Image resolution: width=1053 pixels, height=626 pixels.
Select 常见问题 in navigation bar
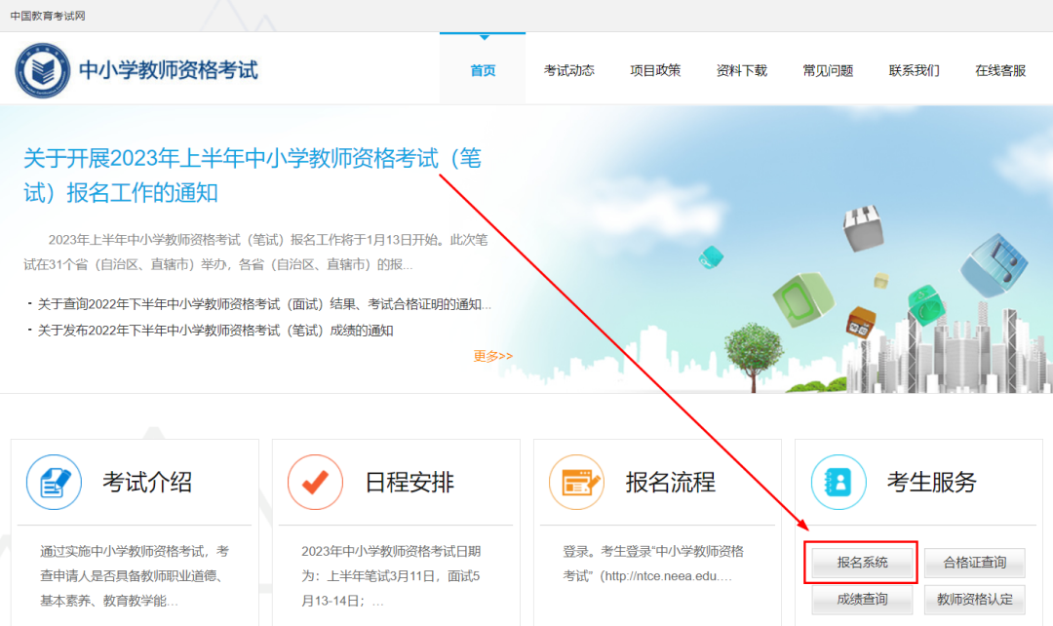coord(828,70)
